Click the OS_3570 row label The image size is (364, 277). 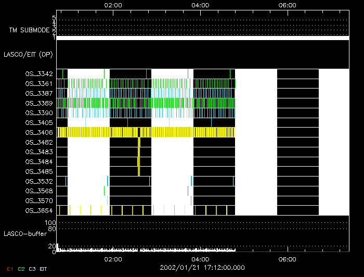click(39, 200)
